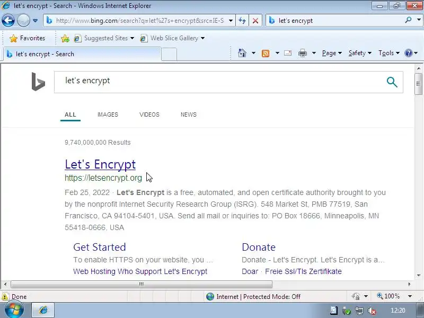The height and width of the screenshot is (318, 424).
Task: Click the Bing logo
Action: [x=38, y=82]
